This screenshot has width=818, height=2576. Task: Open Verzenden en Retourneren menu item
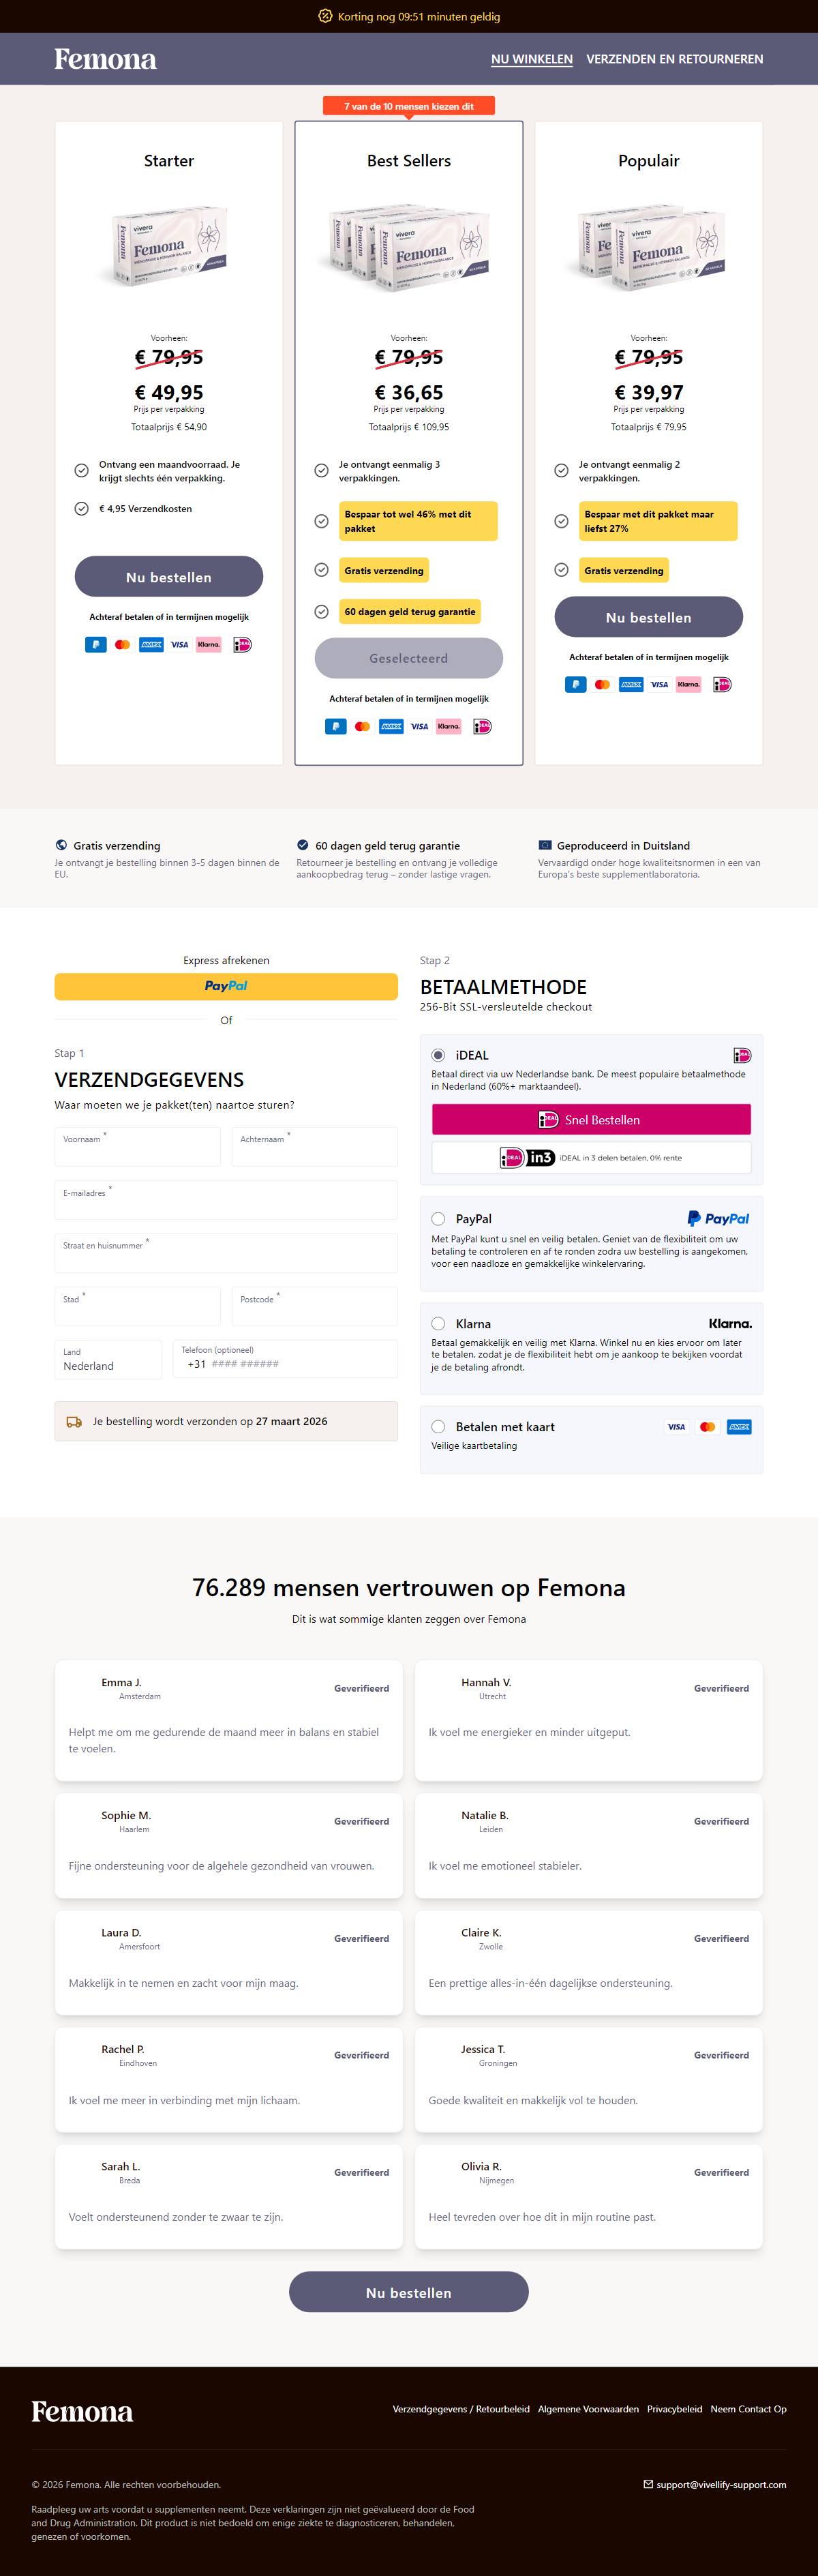pyautogui.click(x=674, y=59)
